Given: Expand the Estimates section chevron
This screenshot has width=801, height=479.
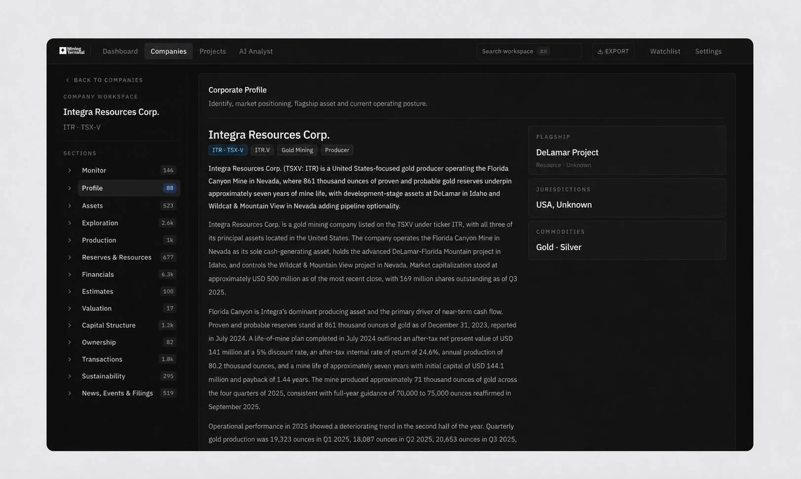Looking at the screenshot, I should pyautogui.click(x=70, y=291).
